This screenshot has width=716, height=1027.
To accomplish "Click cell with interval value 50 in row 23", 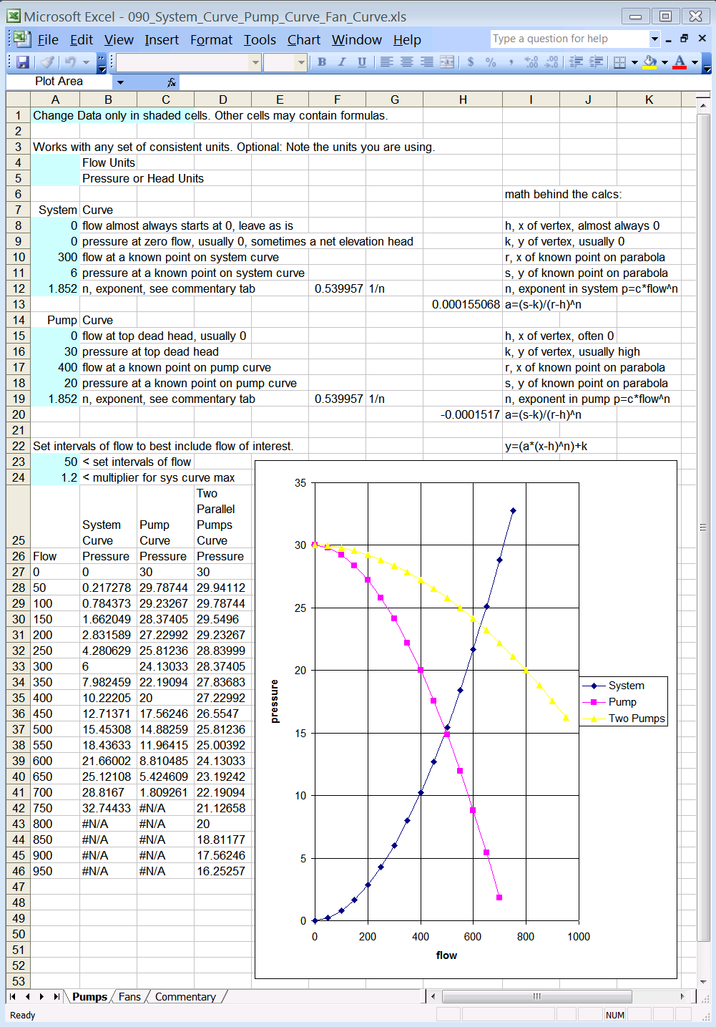I will (55, 462).
